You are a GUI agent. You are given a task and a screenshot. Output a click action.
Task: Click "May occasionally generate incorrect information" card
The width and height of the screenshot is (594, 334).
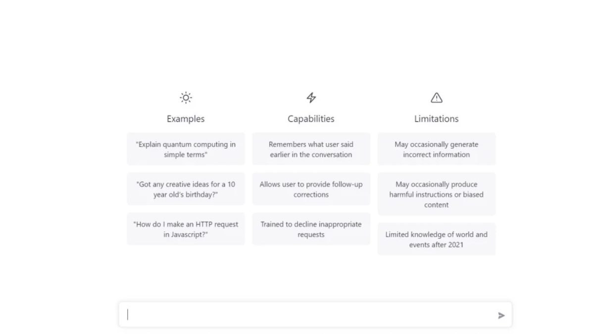436,149
